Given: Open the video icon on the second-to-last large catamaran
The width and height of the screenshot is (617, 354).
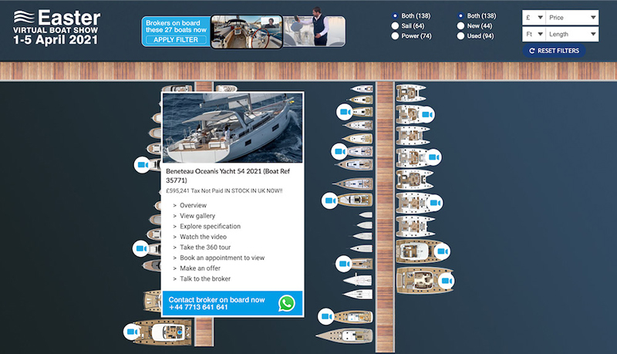Looking at the screenshot, I should point(442,251).
